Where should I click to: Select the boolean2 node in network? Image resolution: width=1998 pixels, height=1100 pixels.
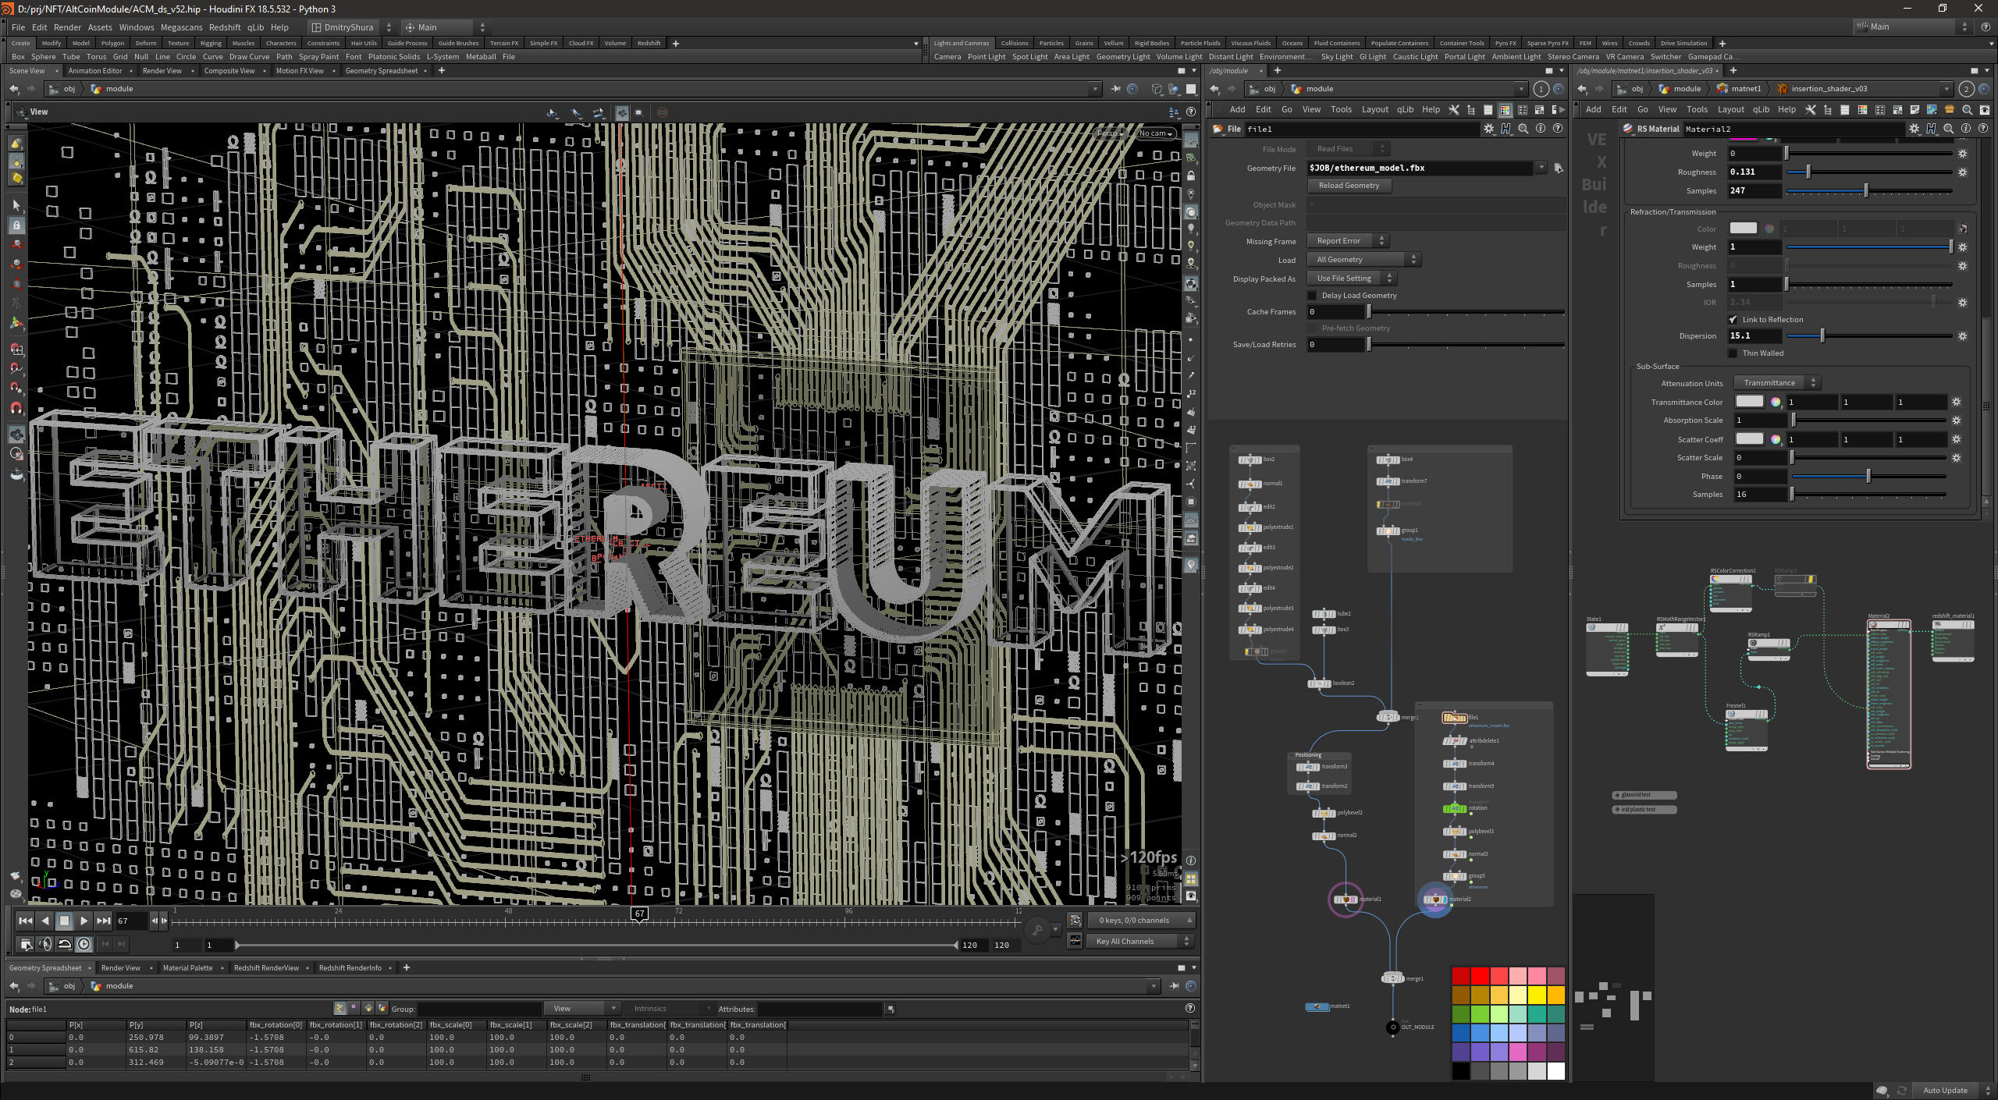(1320, 683)
